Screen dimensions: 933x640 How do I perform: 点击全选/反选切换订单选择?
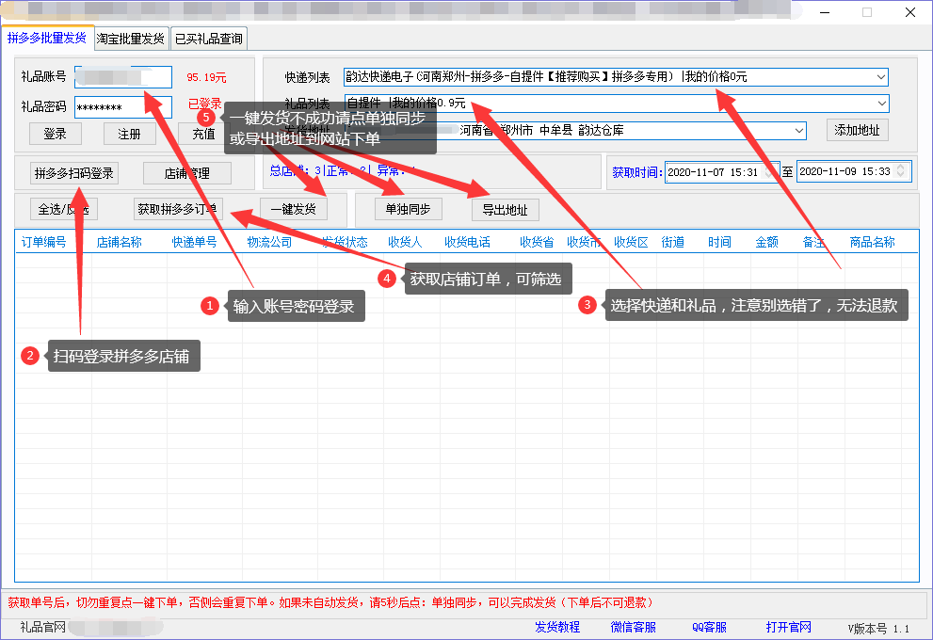point(62,209)
